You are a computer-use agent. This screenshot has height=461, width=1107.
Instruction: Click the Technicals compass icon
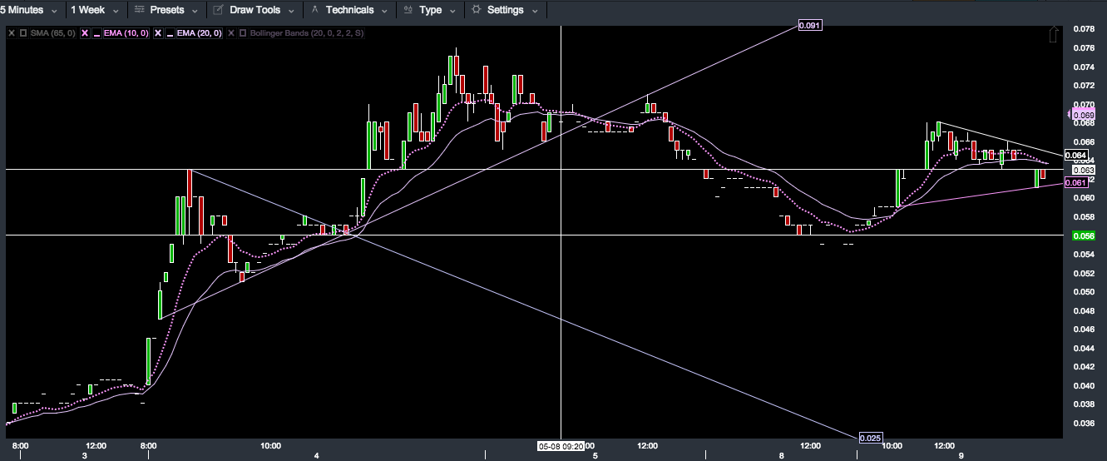(x=315, y=10)
